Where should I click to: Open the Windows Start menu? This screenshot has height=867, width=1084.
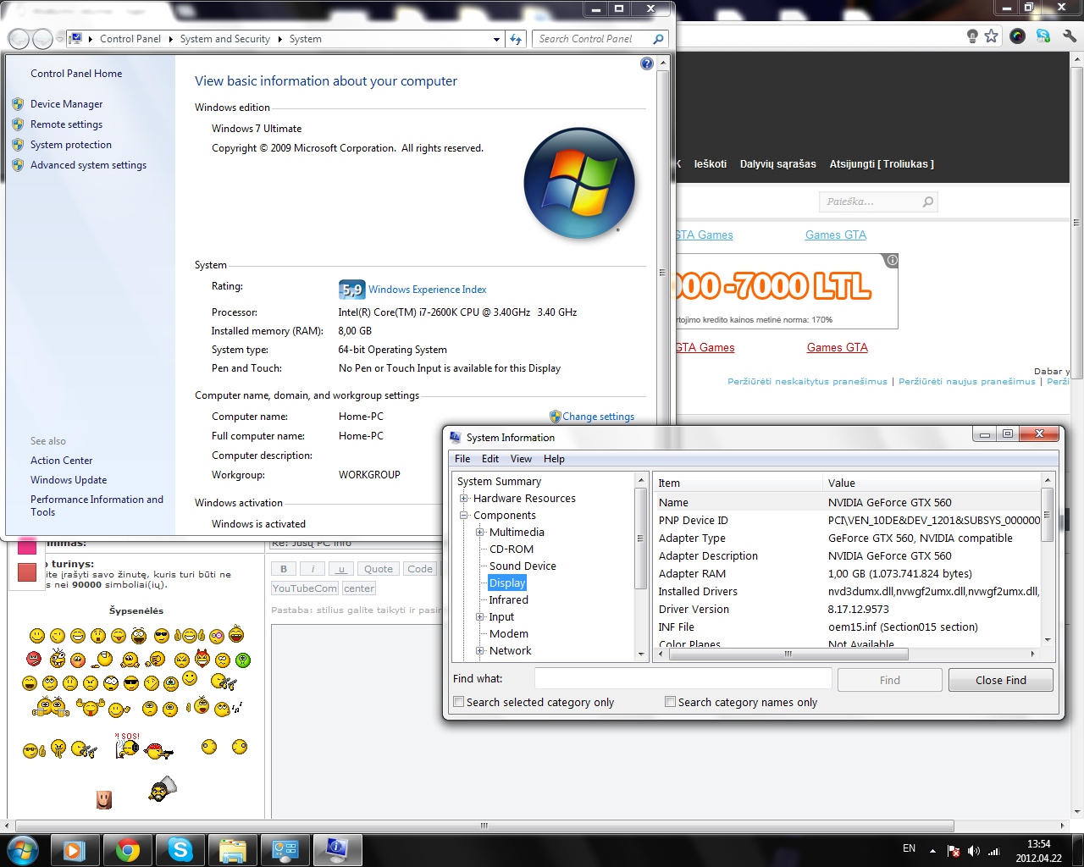click(x=23, y=849)
